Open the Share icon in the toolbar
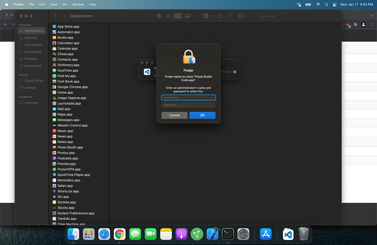The height and width of the screenshot is (245, 377). click(219, 16)
